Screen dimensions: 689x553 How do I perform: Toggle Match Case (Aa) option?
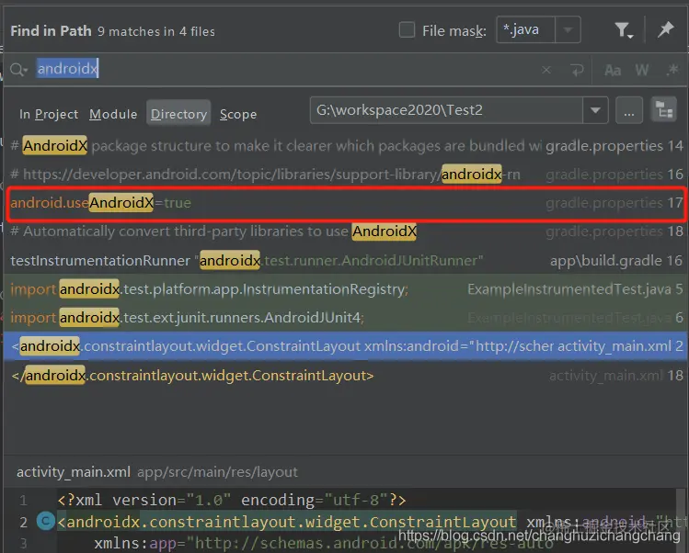[613, 70]
